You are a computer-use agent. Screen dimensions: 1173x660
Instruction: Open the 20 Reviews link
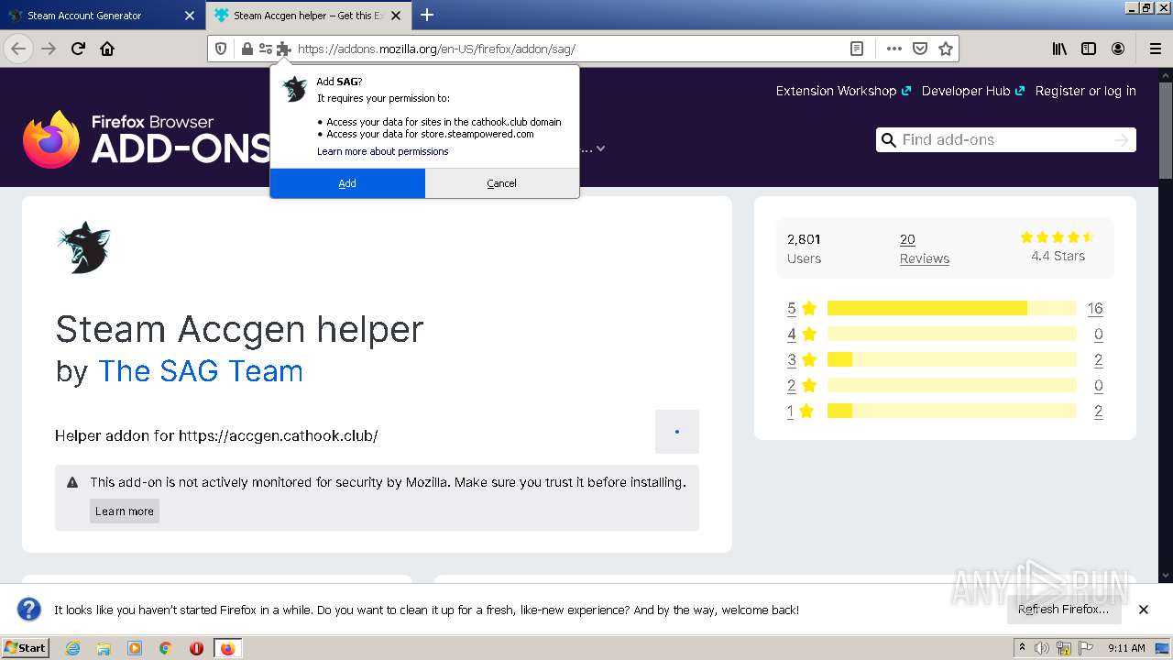pyautogui.click(x=924, y=249)
